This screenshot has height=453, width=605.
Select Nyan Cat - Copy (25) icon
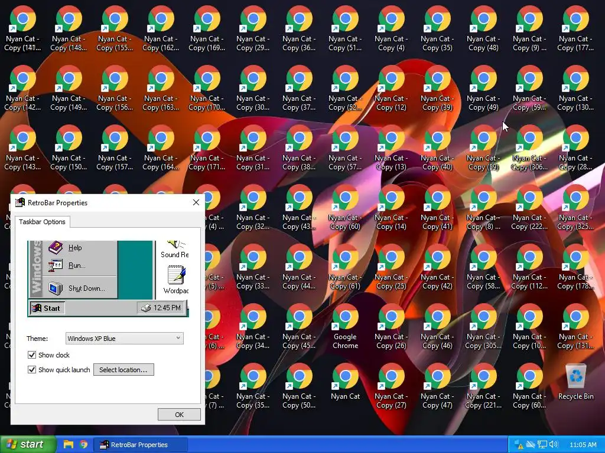point(391,267)
